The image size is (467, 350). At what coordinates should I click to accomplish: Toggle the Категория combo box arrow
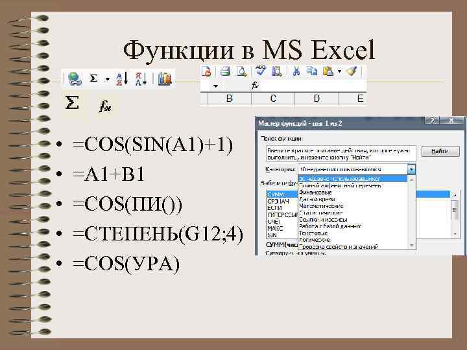(411, 169)
